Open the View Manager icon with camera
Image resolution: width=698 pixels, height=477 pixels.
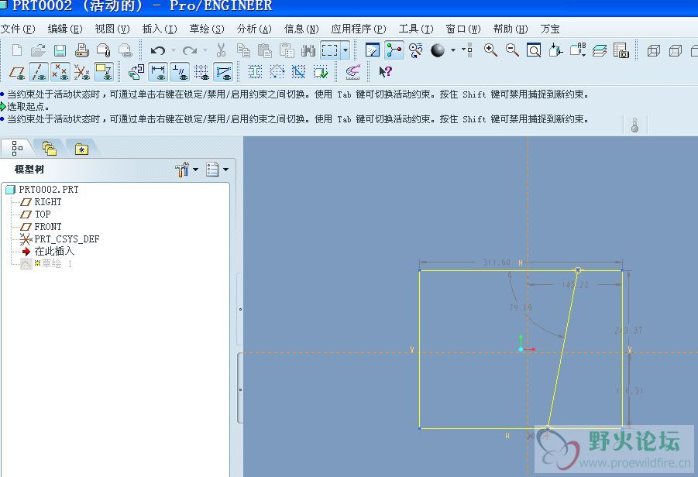tap(621, 50)
